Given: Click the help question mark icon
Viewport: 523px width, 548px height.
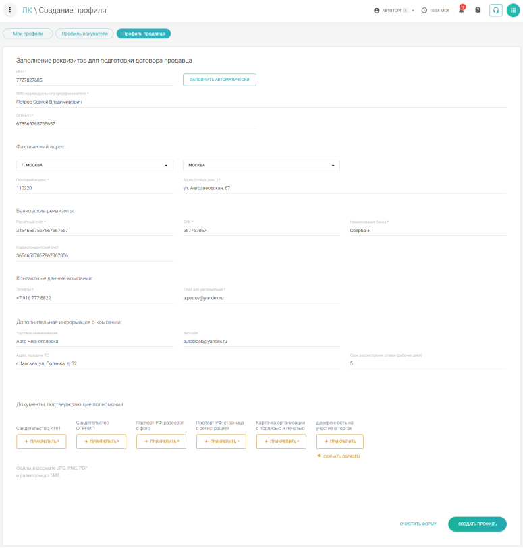Looking at the screenshot, I should pos(478,10).
